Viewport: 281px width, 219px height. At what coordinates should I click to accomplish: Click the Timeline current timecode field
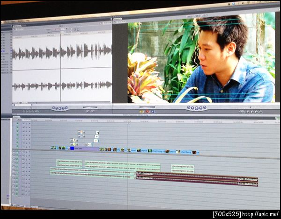point(27,120)
